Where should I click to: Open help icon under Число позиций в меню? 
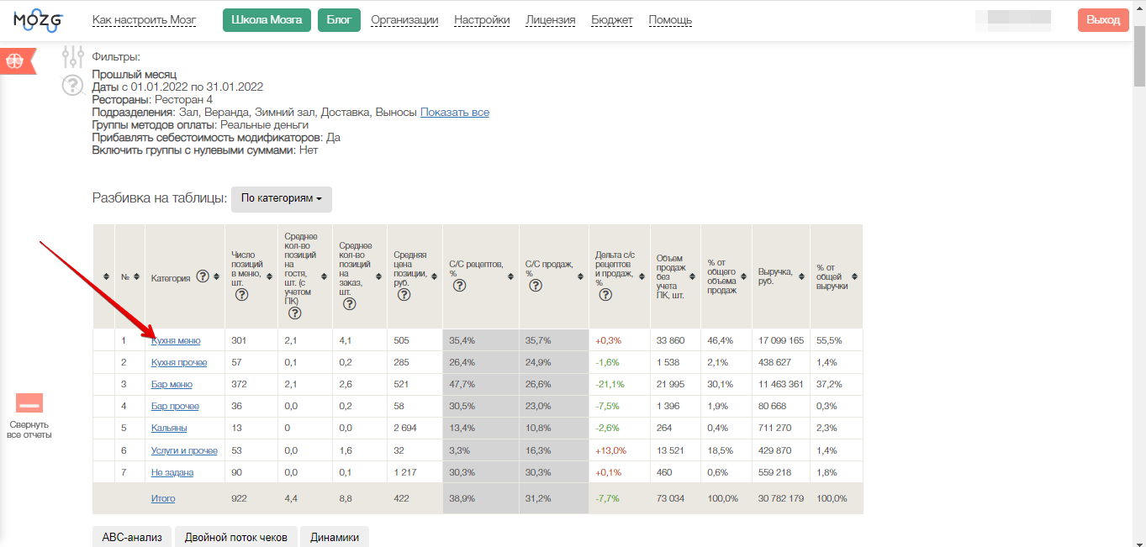pos(241,295)
